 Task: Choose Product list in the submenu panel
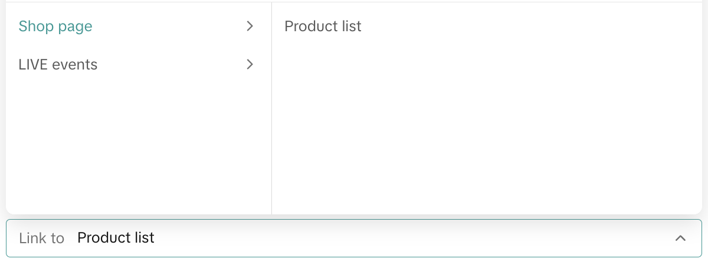click(x=323, y=26)
